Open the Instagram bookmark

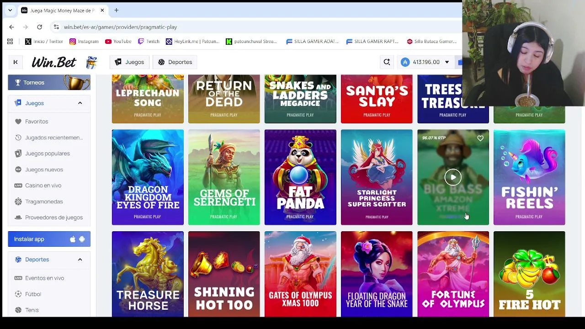[x=84, y=42]
